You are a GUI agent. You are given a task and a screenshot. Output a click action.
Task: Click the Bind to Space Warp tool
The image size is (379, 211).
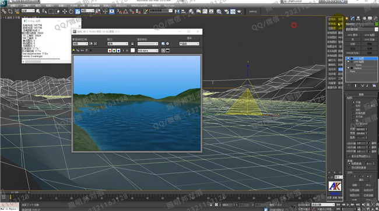point(17,11)
